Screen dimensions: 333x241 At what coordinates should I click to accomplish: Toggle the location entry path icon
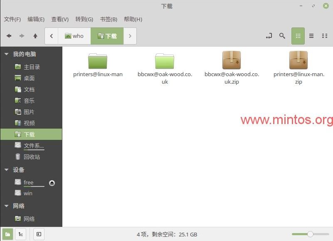coord(269,36)
